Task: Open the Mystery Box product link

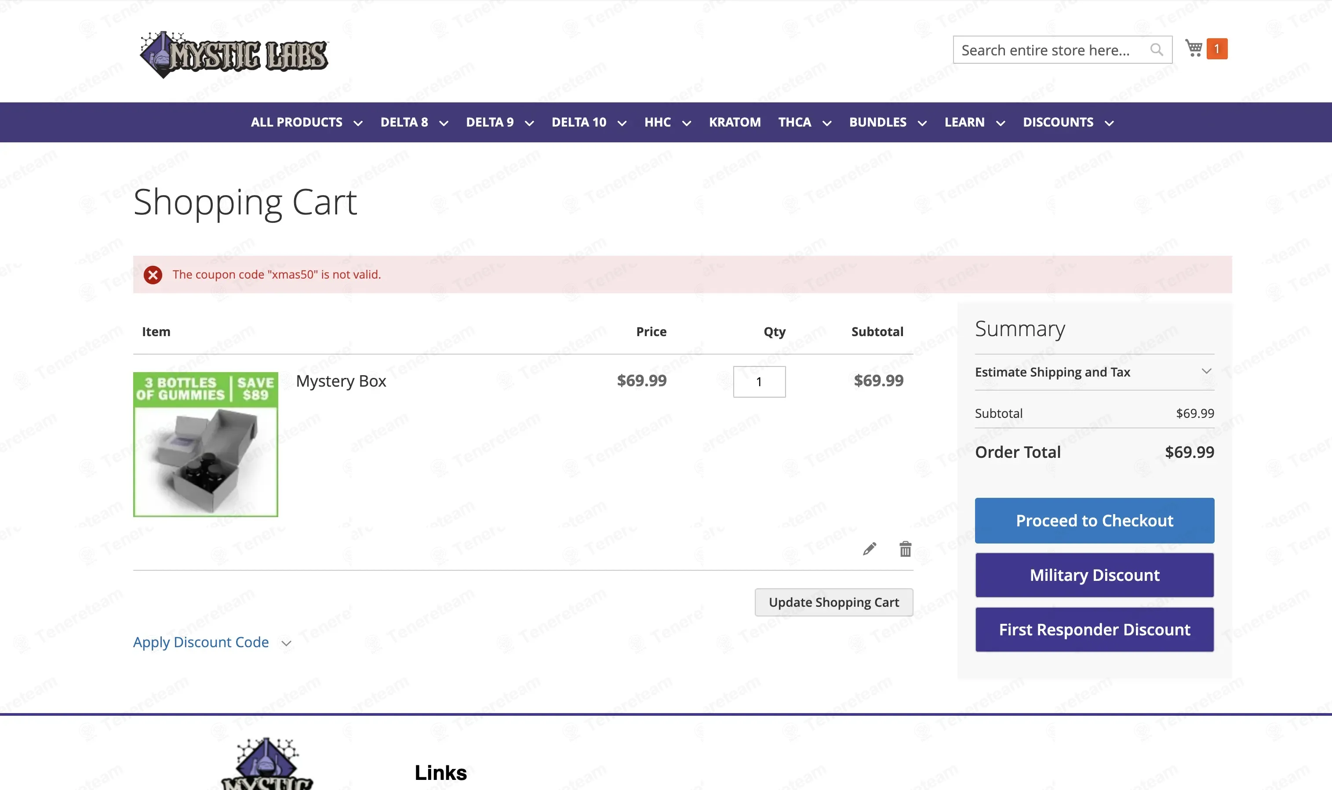Action: click(341, 381)
